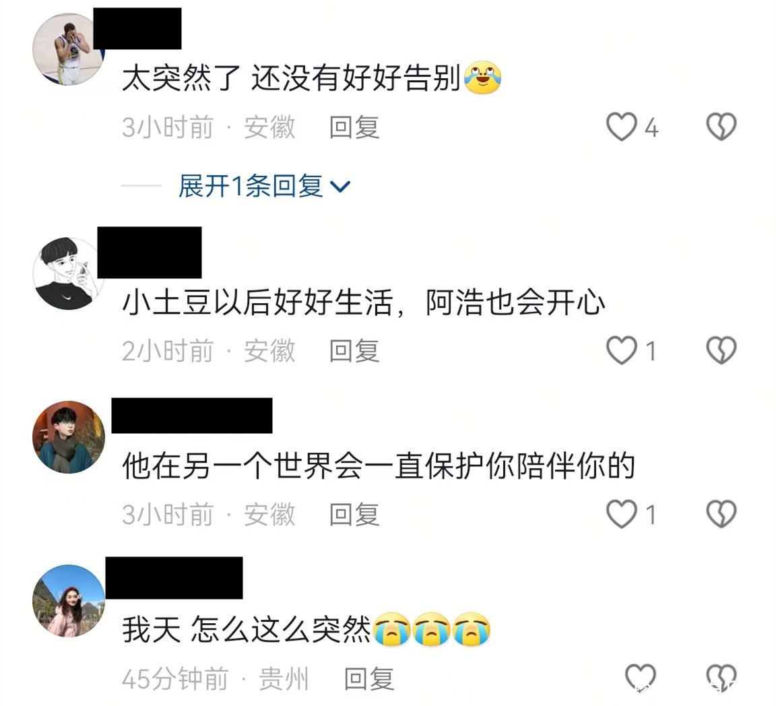Open the avatar with green scarf
The height and width of the screenshot is (706, 776).
68,437
